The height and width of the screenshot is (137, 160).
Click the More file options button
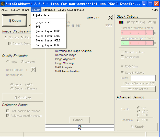coord(138,89)
